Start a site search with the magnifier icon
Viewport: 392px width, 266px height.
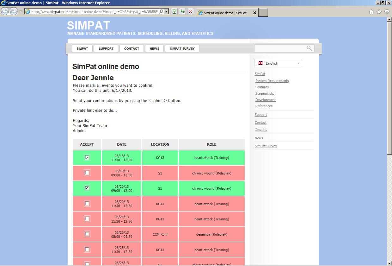click(x=309, y=48)
